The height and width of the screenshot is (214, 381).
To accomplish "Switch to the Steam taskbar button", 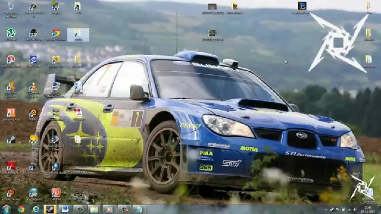I will (50, 209).
